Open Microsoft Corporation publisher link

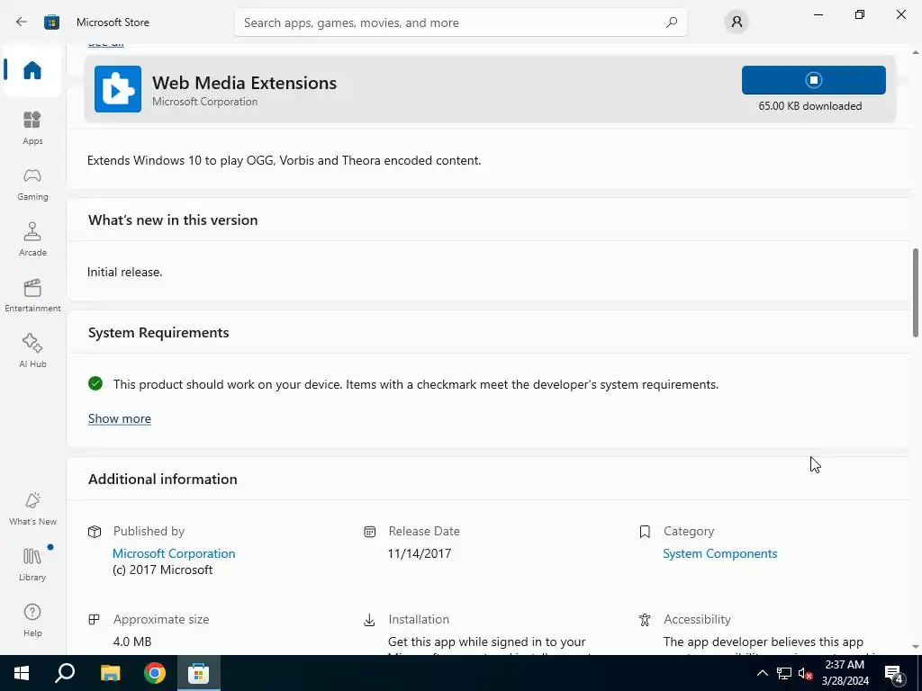point(174,553)
